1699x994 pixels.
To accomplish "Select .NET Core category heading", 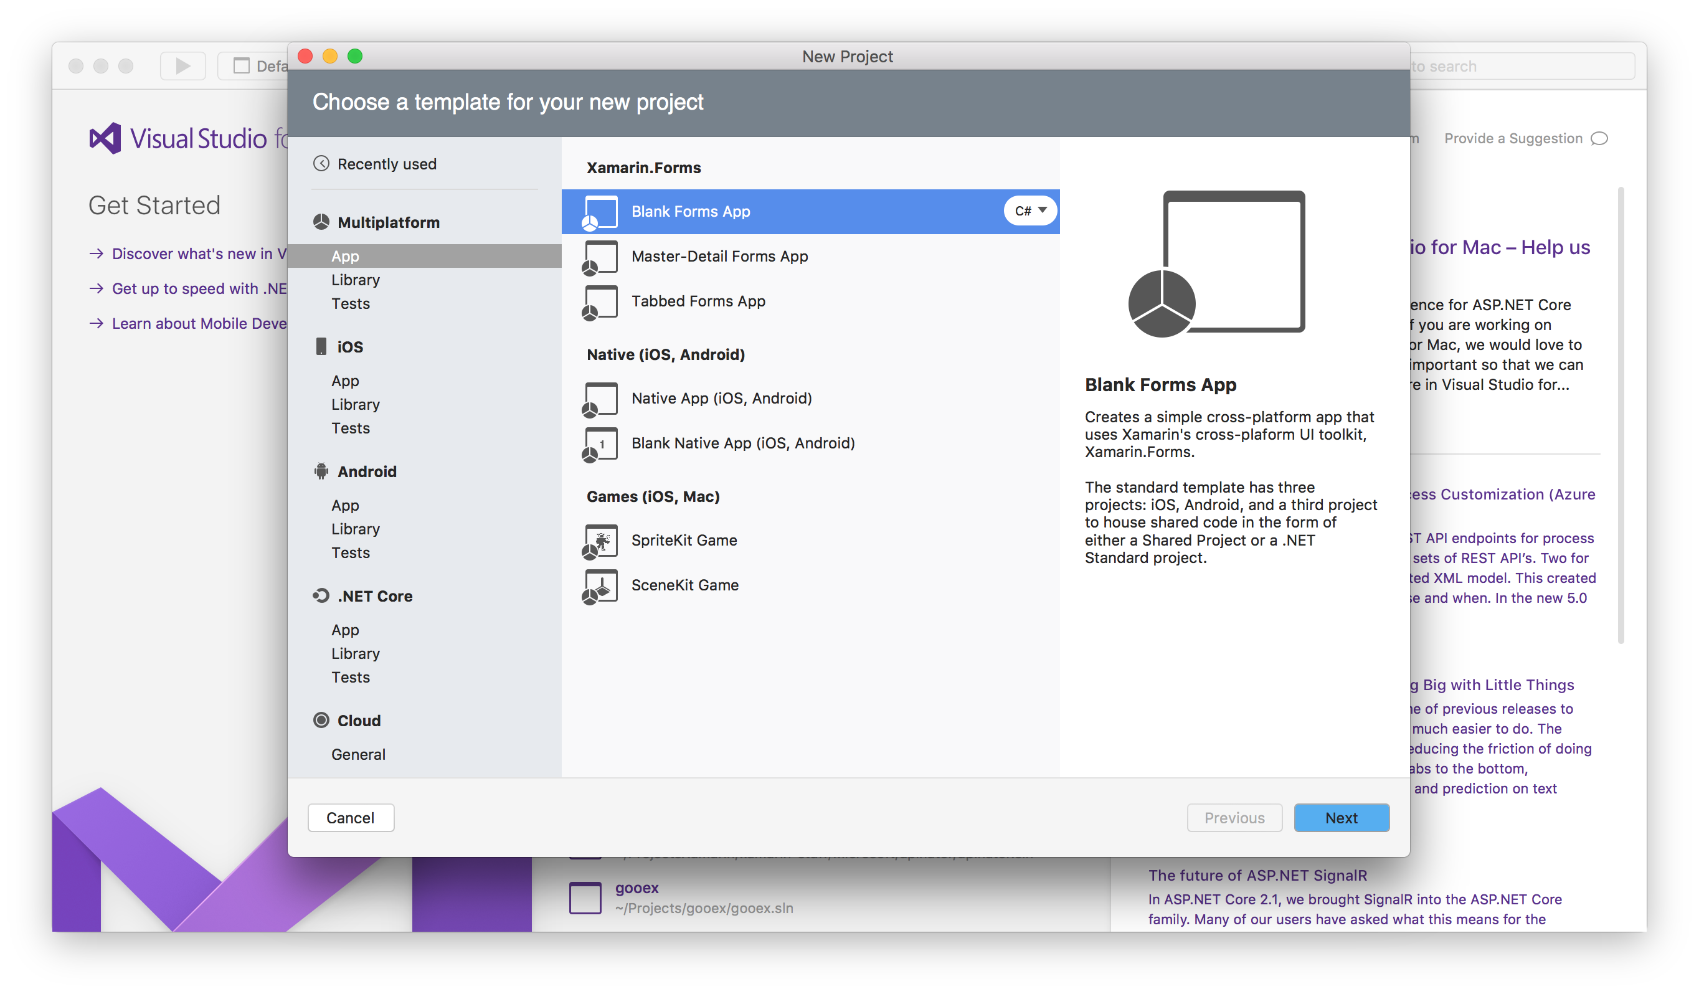I will pos(375,596).
